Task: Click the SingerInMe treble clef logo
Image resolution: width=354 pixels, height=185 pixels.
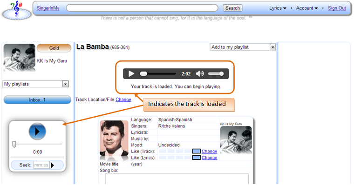Action: [x=17, y=10]
